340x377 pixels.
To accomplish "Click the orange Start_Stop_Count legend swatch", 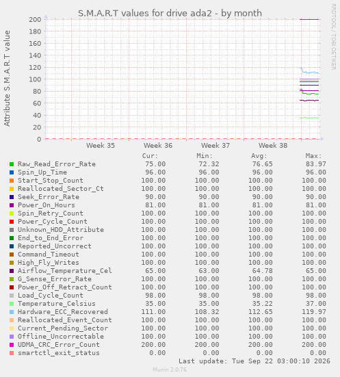I will pyautogui.click(x=12, y=181).
